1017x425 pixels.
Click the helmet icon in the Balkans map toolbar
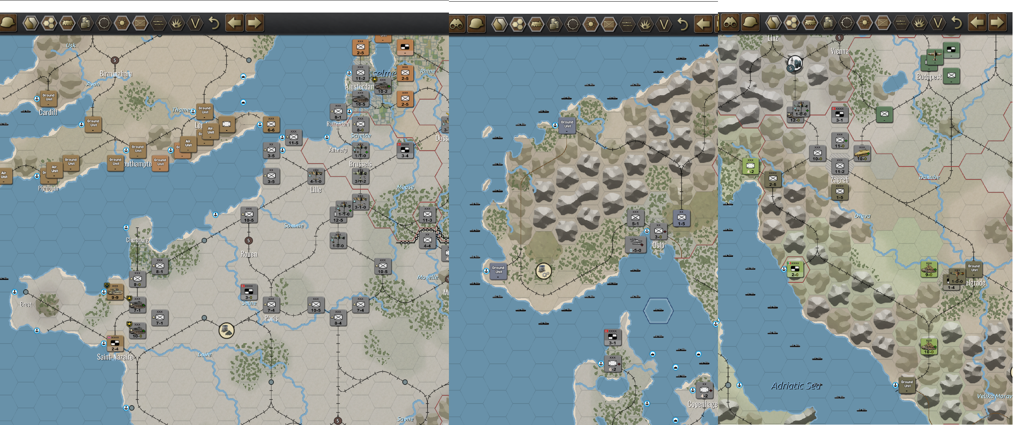[x=750, y=23]
